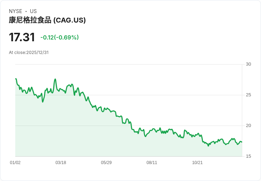Select the 10/21 date on the time axis
Viewport: 261px width, 181px height.
coord(197,163)
